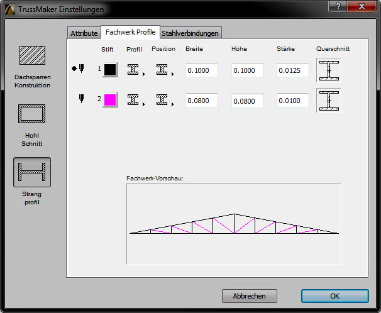Click the TrussMaker app icon in title bar

[9, 9]
